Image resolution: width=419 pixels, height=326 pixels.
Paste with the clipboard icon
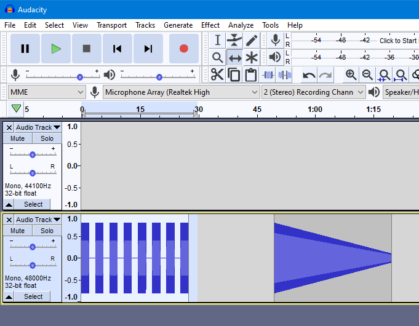point(250,74)
